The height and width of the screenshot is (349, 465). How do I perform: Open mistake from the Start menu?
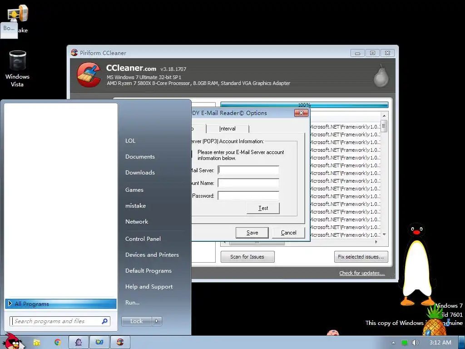coord(135,206)
